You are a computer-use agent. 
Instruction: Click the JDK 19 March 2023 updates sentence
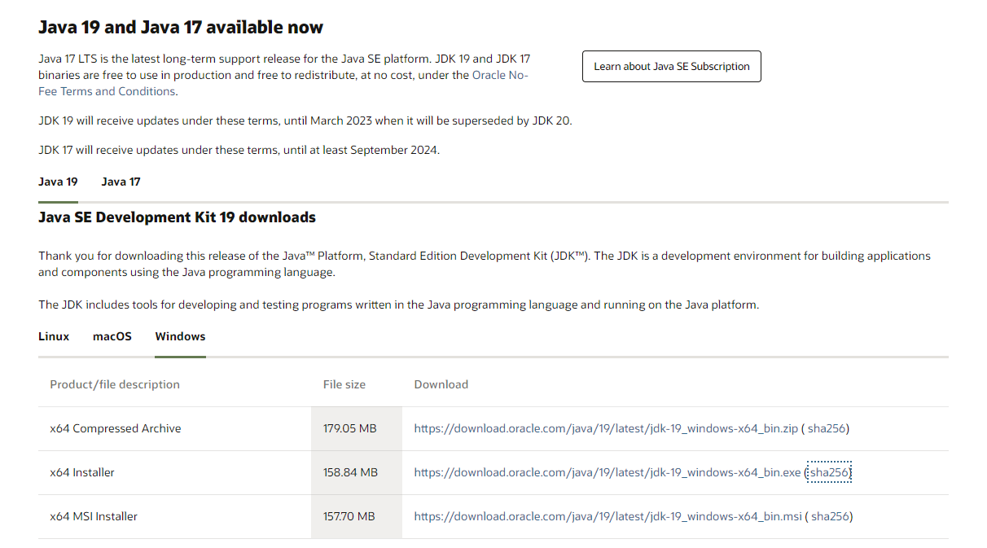[305, 121]
